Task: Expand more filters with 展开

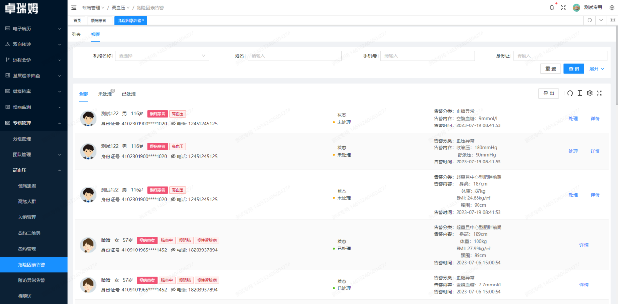Action: [597, 69]
